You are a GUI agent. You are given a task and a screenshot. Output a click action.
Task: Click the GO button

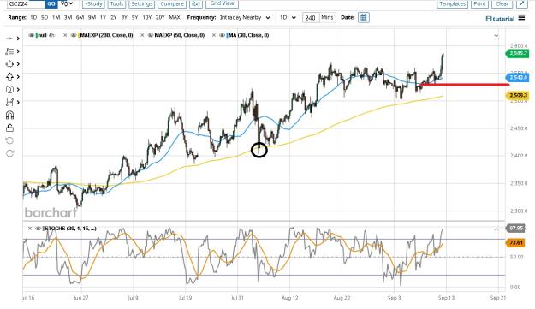point(51,3)
